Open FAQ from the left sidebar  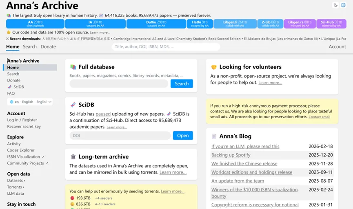pos(11,93)
